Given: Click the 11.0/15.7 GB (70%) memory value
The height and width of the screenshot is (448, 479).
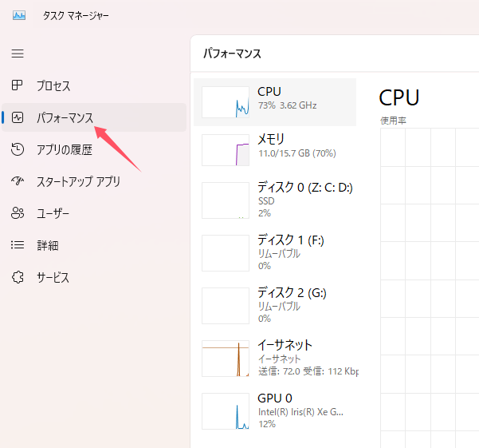Looking at the screenshot, I should (x=297, y=153).
